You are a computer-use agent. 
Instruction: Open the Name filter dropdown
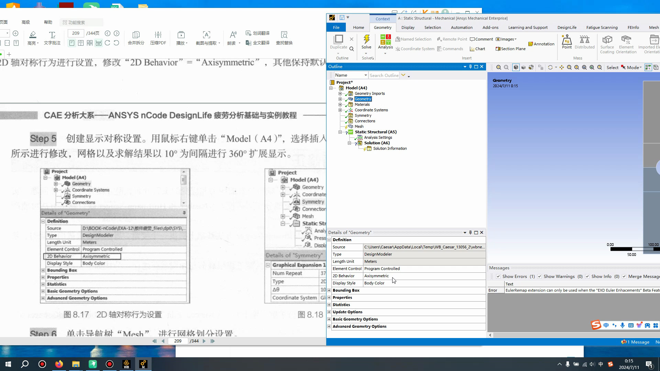(365, 75)
